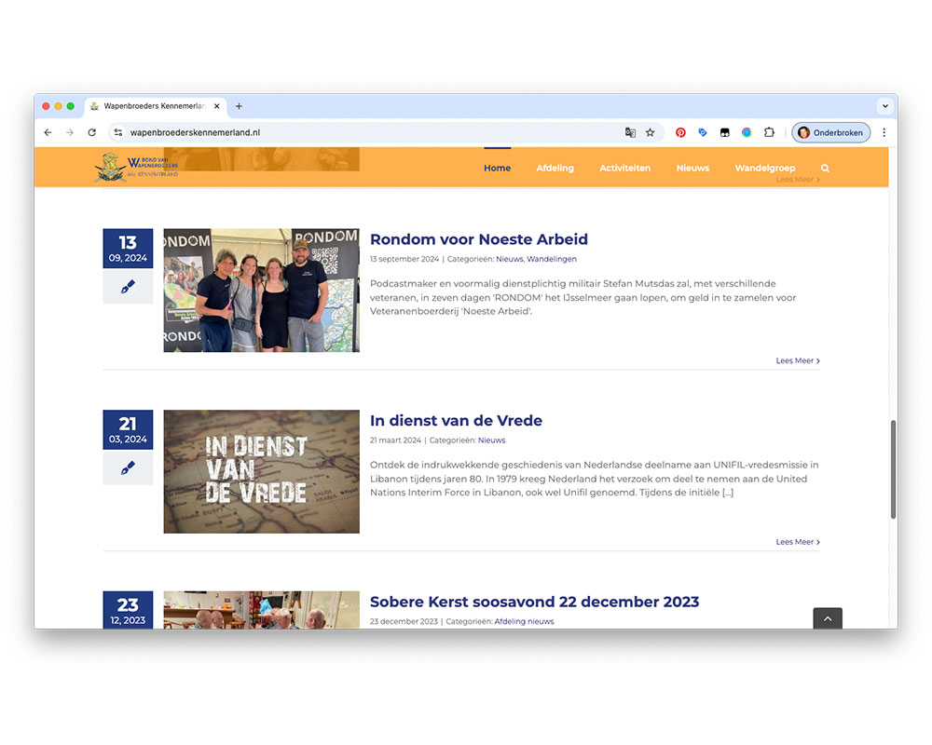Open the Afdeling menu item
The width and height of the screenshot is (932, 745).
coord(555,169)
